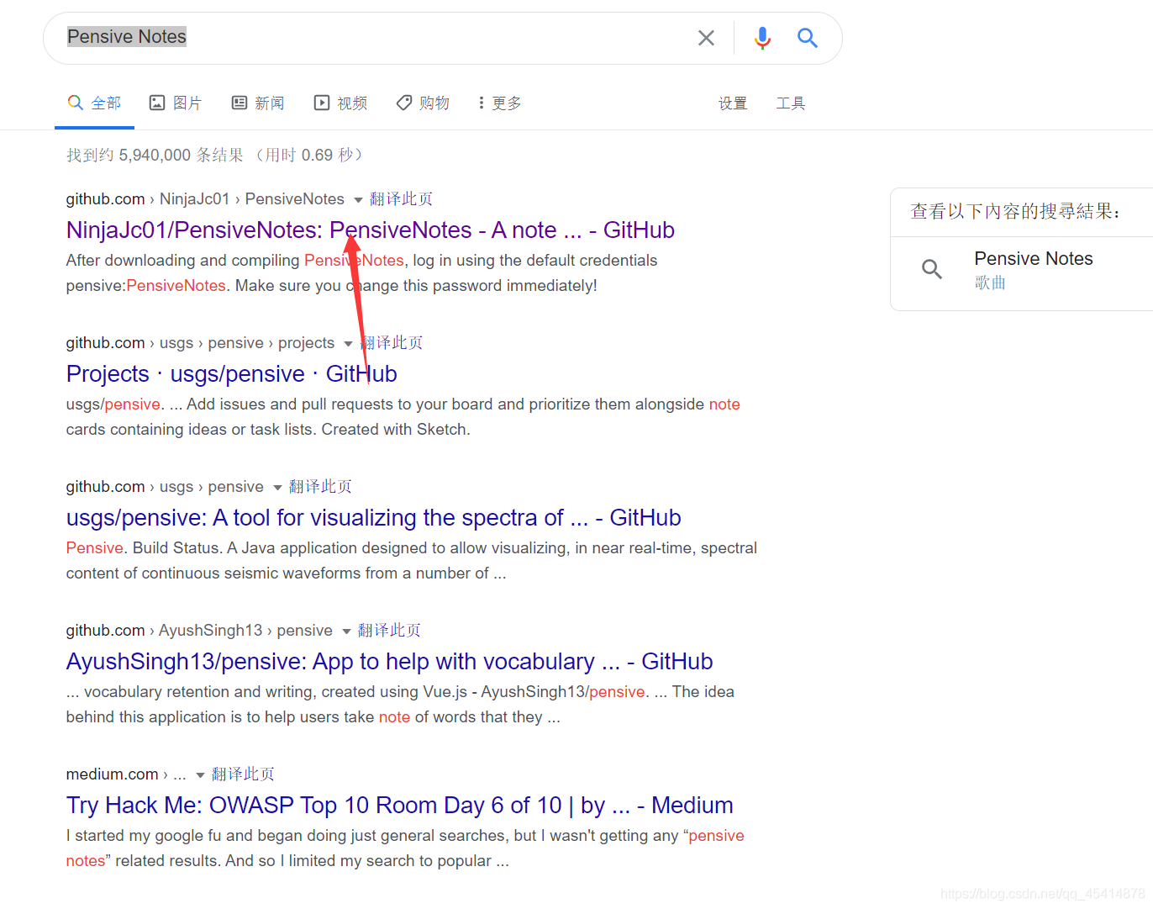Image resolution: width=1153 pixels, height=909 pixels.
Task: Clear the search box with the X icon
Action: (706, 38)
